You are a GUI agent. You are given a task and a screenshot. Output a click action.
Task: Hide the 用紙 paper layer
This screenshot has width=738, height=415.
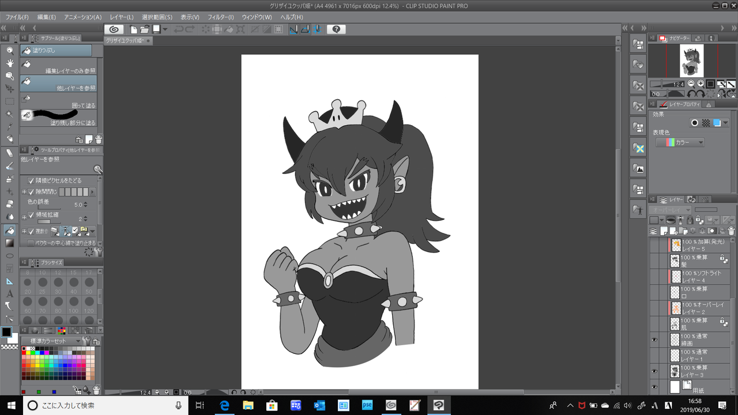pyautogui.click(x=654, y=386)
